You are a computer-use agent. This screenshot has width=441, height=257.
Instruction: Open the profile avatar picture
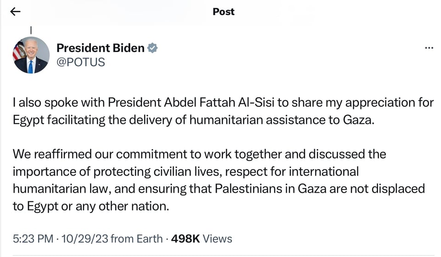(31, 55)
